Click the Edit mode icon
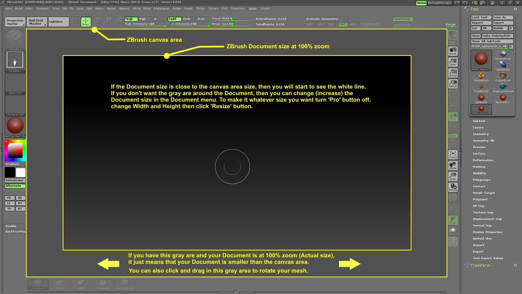The height and width of the screenshot is (294, 522). coord(74,22)
